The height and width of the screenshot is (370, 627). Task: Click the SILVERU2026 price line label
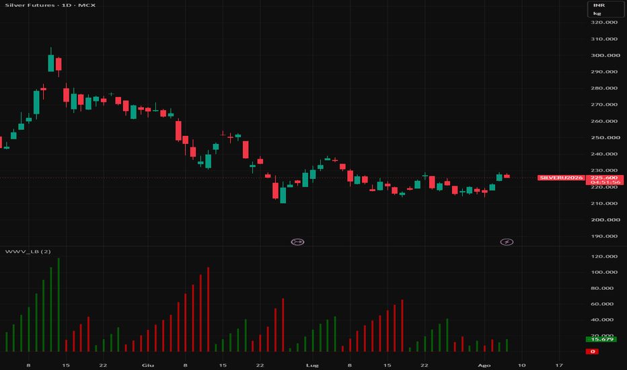[561, 178]
